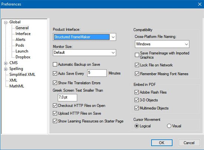Image resolution: width=204 pixels, height=150 pixels.
Task: Open Simplified XML preferences
Action: tap(22, 74)
